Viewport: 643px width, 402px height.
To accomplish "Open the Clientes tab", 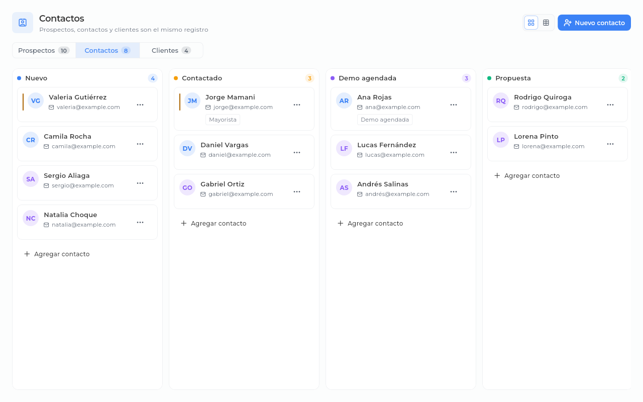I will (171, 50).
